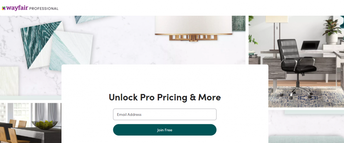Click the white drum pendant light image
The image size is (344, 143).
(193, 25)
